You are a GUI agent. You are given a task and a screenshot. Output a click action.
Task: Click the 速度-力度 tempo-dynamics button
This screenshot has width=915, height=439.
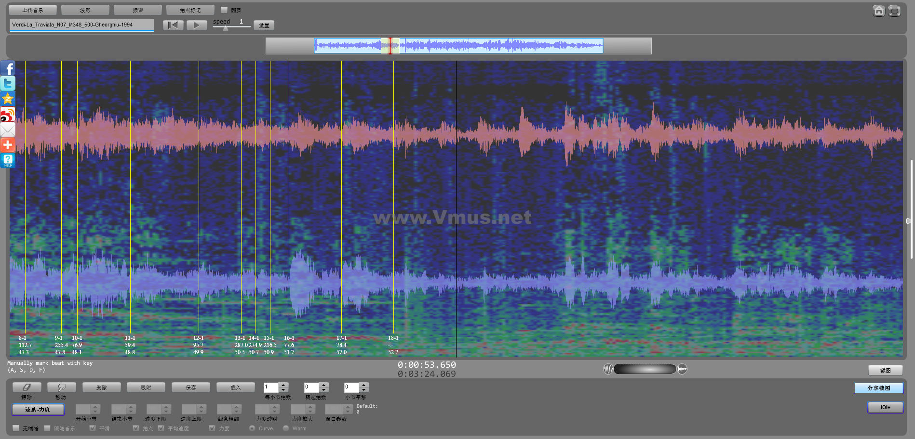coord(38,409)
